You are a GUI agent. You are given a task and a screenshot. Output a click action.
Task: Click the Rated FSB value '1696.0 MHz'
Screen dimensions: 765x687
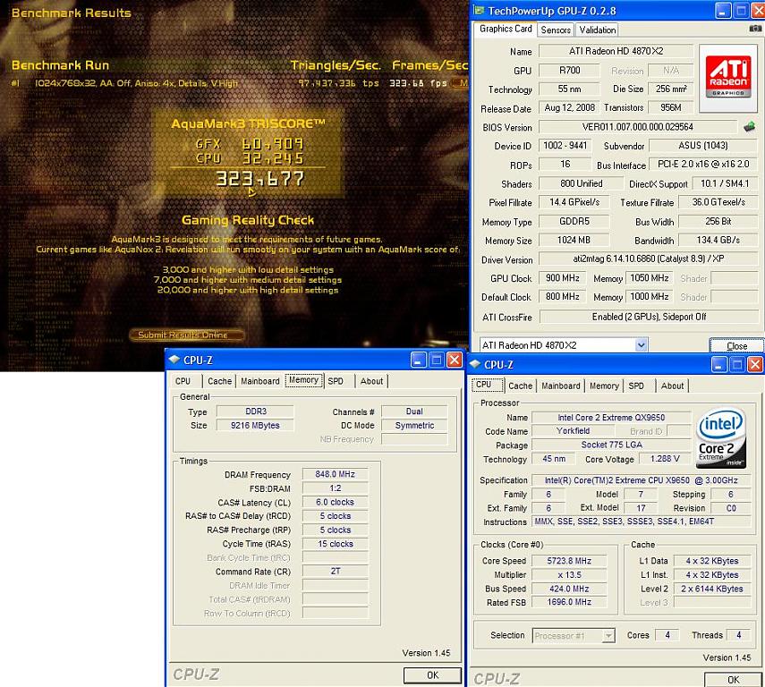[569, 603]
